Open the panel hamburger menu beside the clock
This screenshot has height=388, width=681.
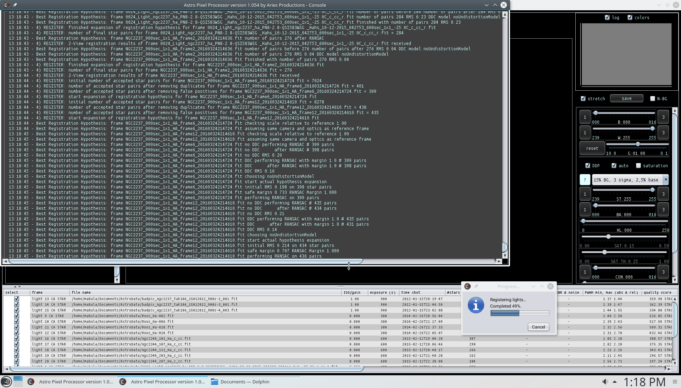click(x=675, y=382)
